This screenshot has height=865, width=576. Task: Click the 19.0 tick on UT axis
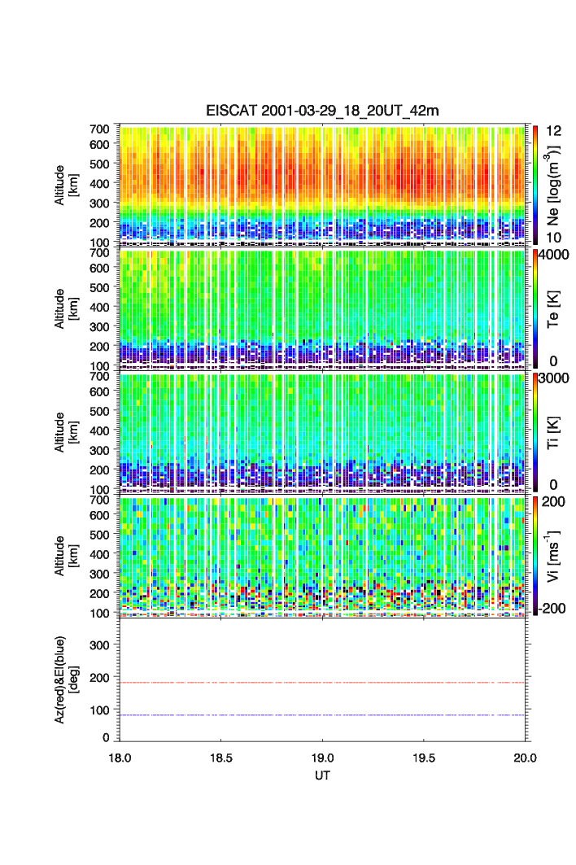(323, 758)
